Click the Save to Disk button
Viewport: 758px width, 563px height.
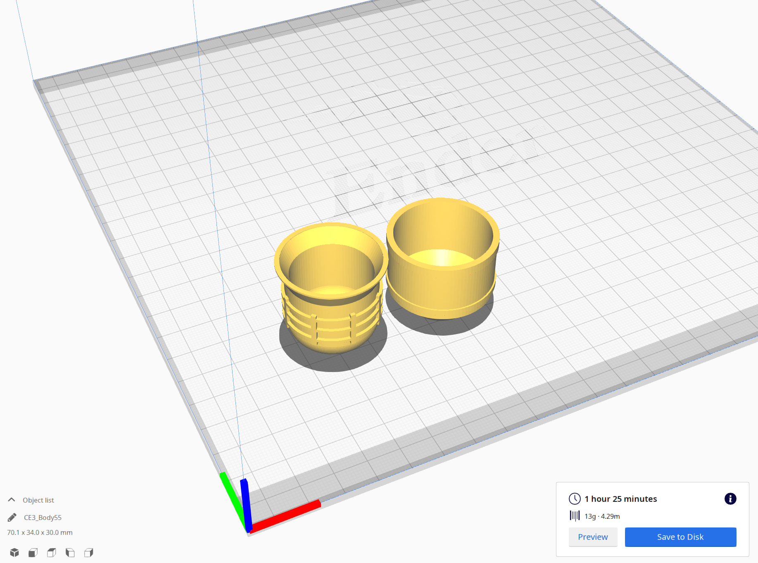(x=680, y=537)
